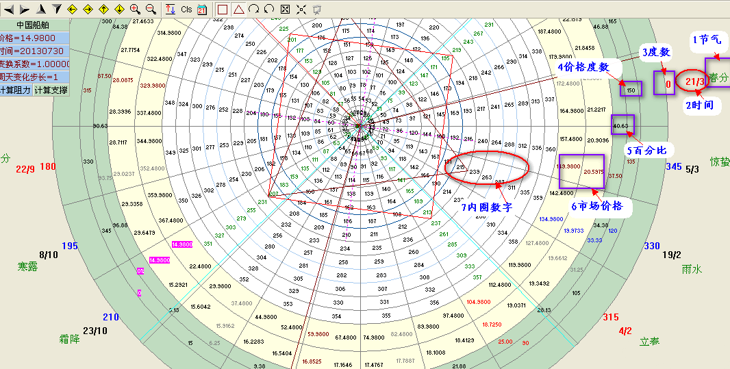Click the counter-clockwise rotate arrow icon
This screenshot has width=730, height=369.
pyautogui.click(x=269, y=9)
